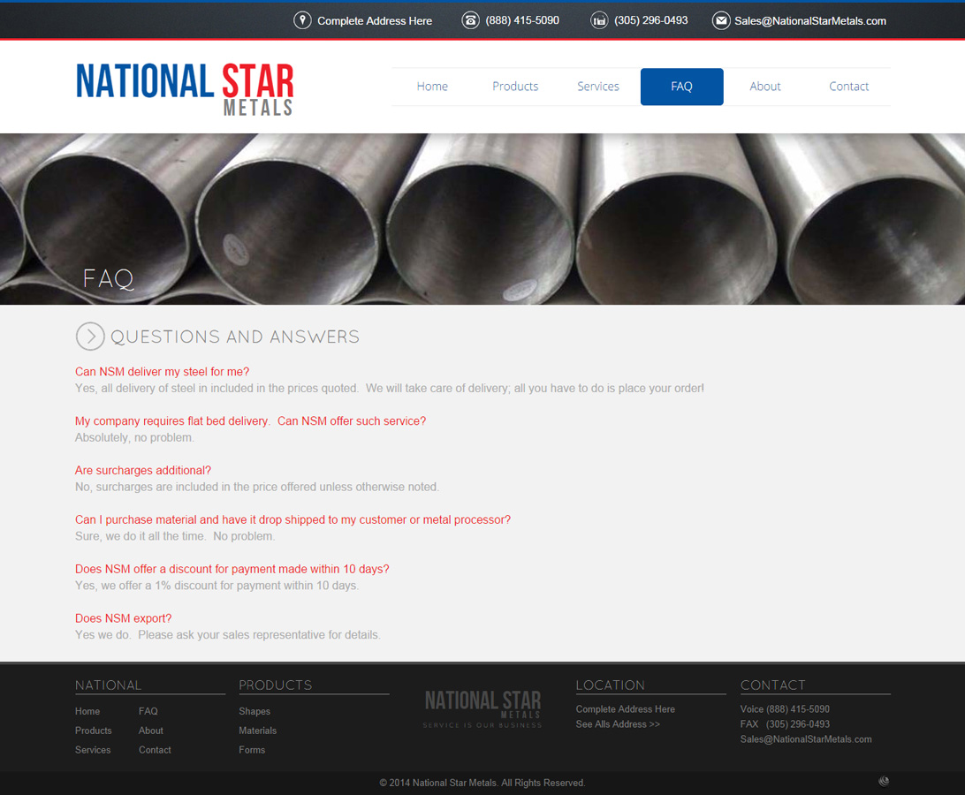Click the Questions and Answers heading
965x795 pixels.
point(235,337)
